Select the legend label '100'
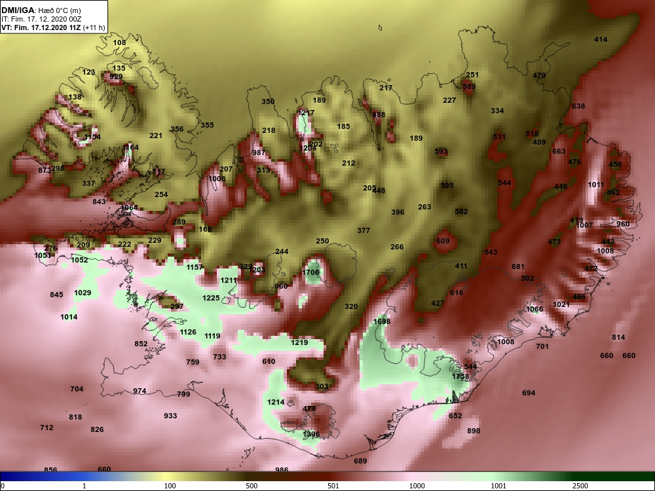The image size is (655, 491). [170, 486]
